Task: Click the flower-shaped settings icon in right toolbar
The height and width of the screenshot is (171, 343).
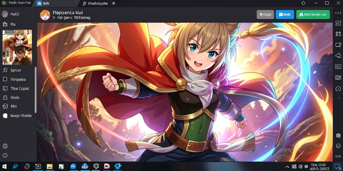Action: (x=338, y=136)
